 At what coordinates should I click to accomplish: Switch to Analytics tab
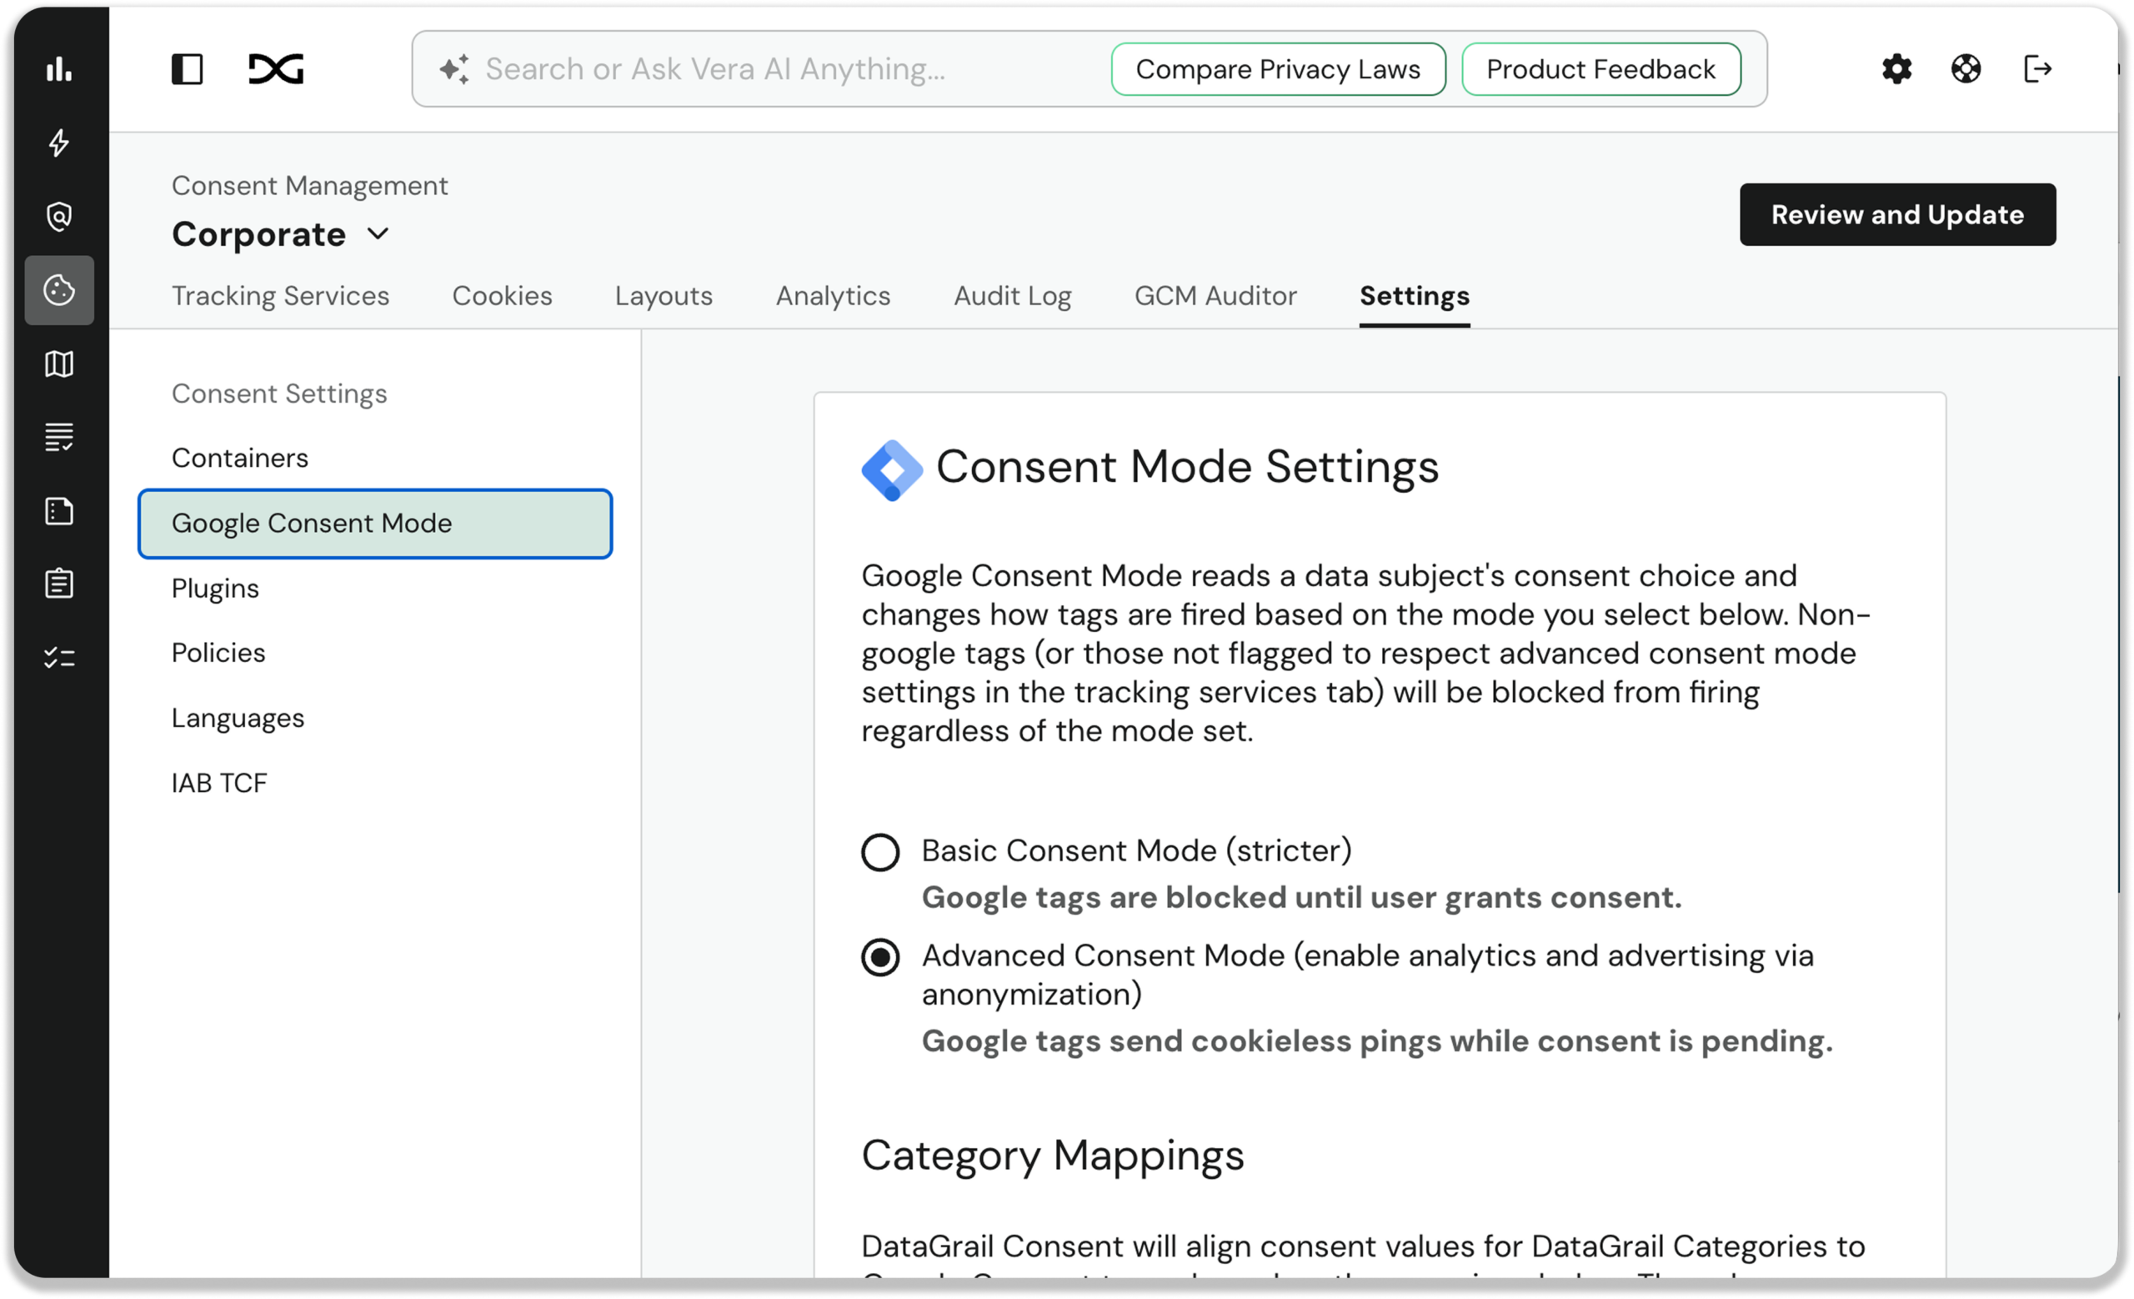tap(833, 296)
